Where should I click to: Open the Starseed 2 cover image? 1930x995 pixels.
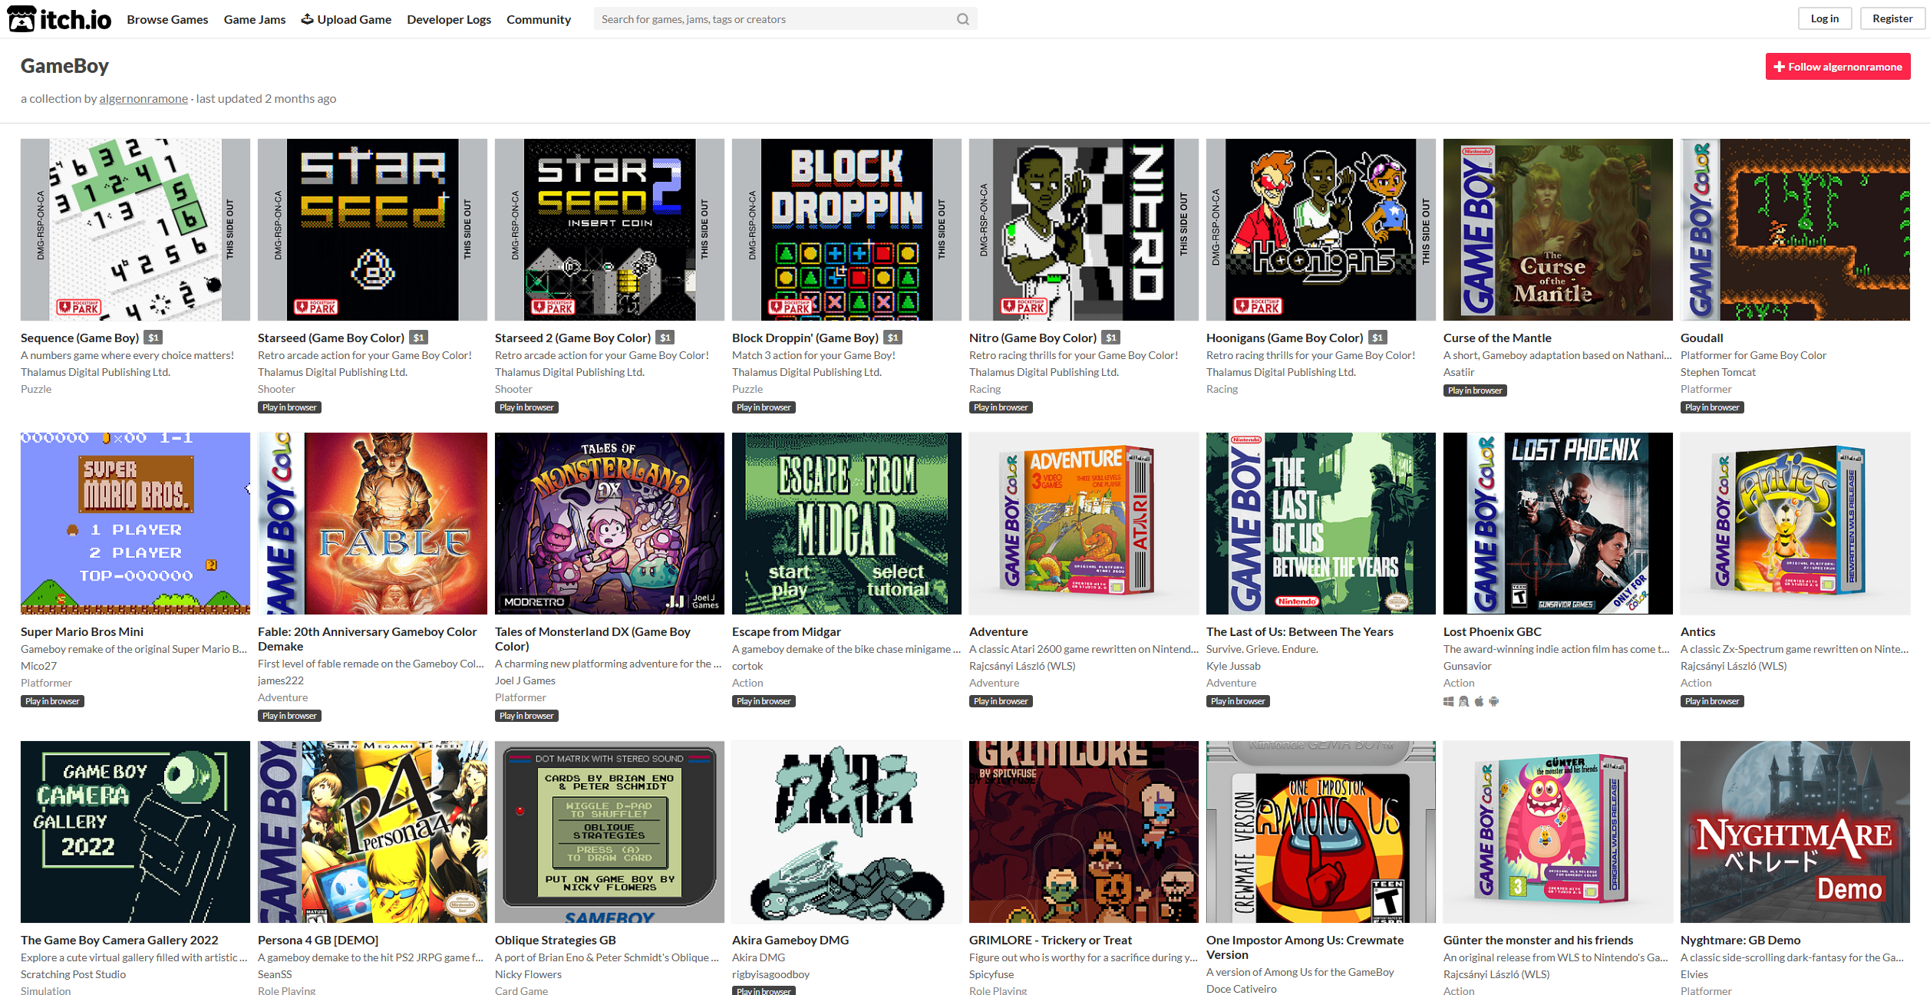click(609, 229)
